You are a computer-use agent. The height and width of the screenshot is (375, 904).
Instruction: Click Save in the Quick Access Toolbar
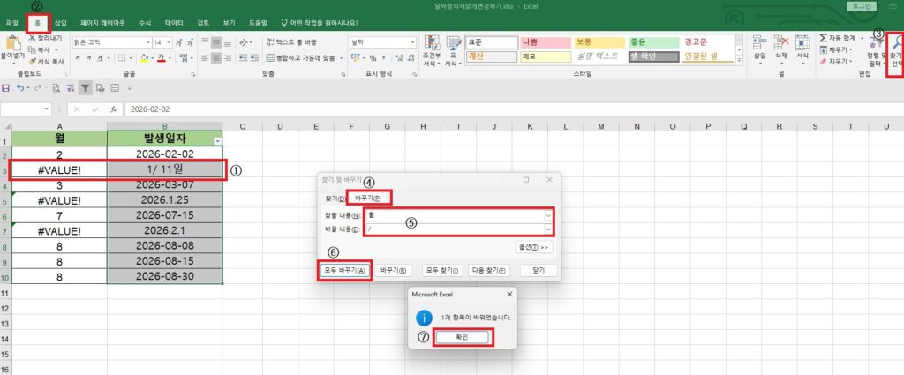6,88
